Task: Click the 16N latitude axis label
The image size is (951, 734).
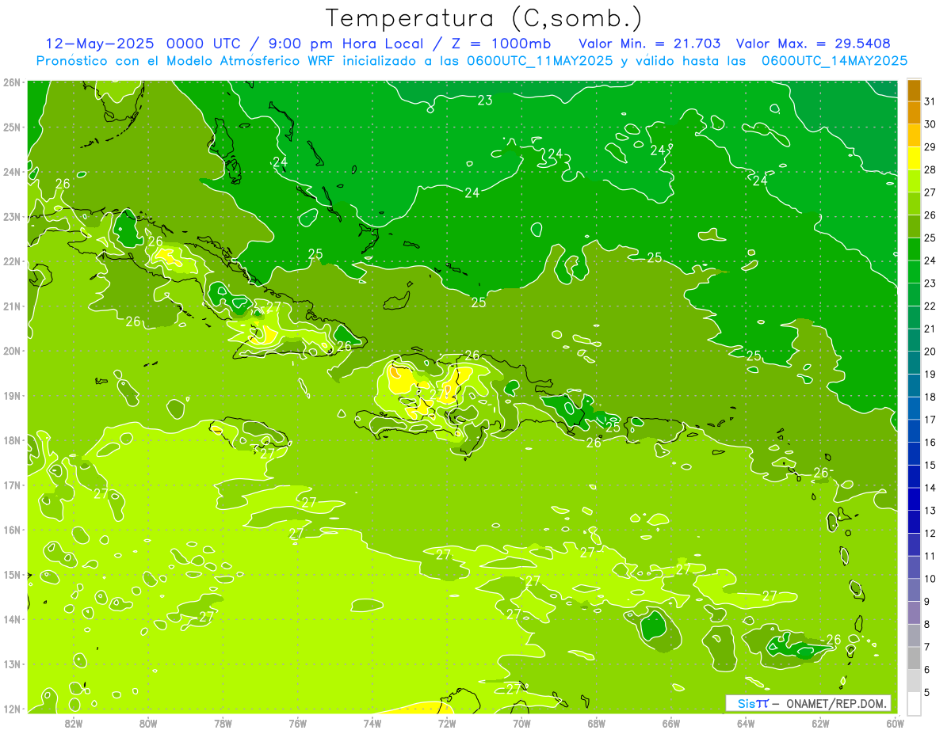Action: 11,530
